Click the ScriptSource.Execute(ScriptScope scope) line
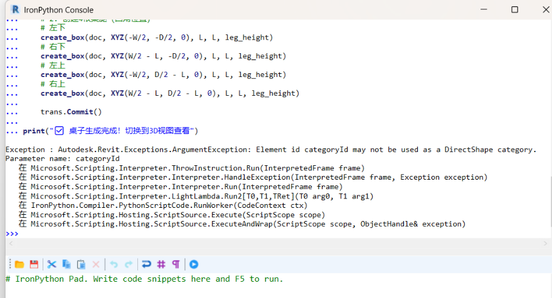The width and height of the screenshot is (552, 298). coord(172,215)
